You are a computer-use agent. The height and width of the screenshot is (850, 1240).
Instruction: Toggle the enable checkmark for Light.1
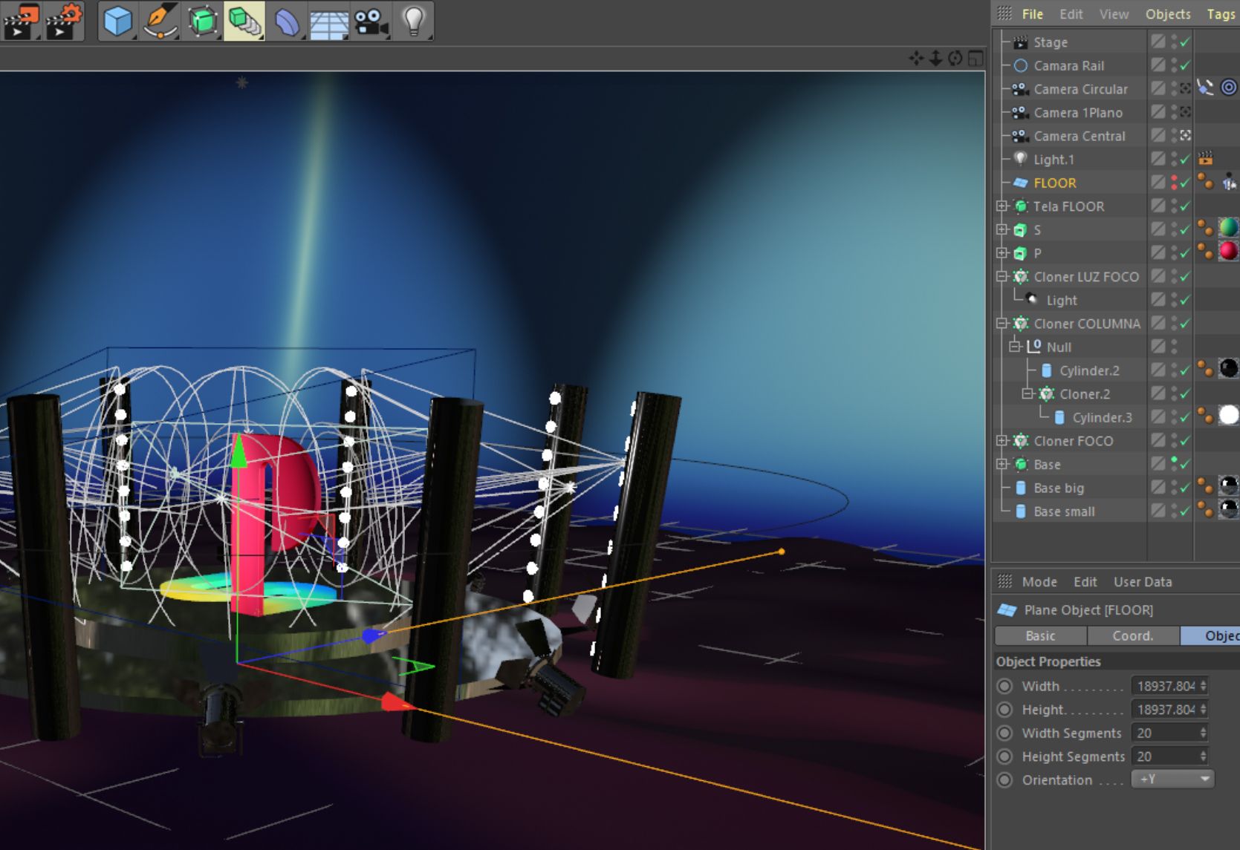(x=1185, y=160)
